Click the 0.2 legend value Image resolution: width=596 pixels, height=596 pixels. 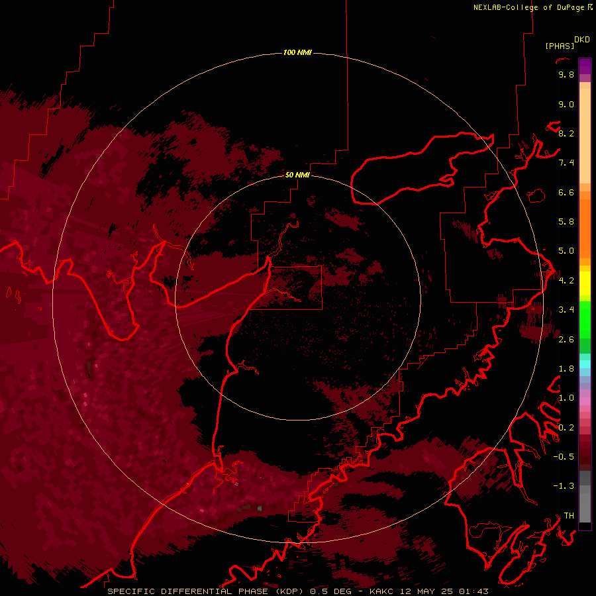566,428
